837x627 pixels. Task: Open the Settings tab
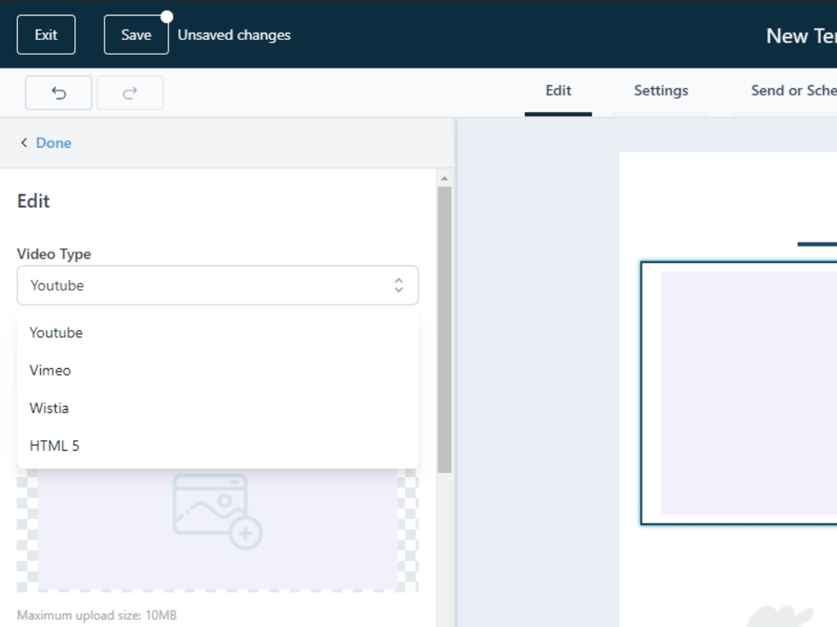point(660,91)
